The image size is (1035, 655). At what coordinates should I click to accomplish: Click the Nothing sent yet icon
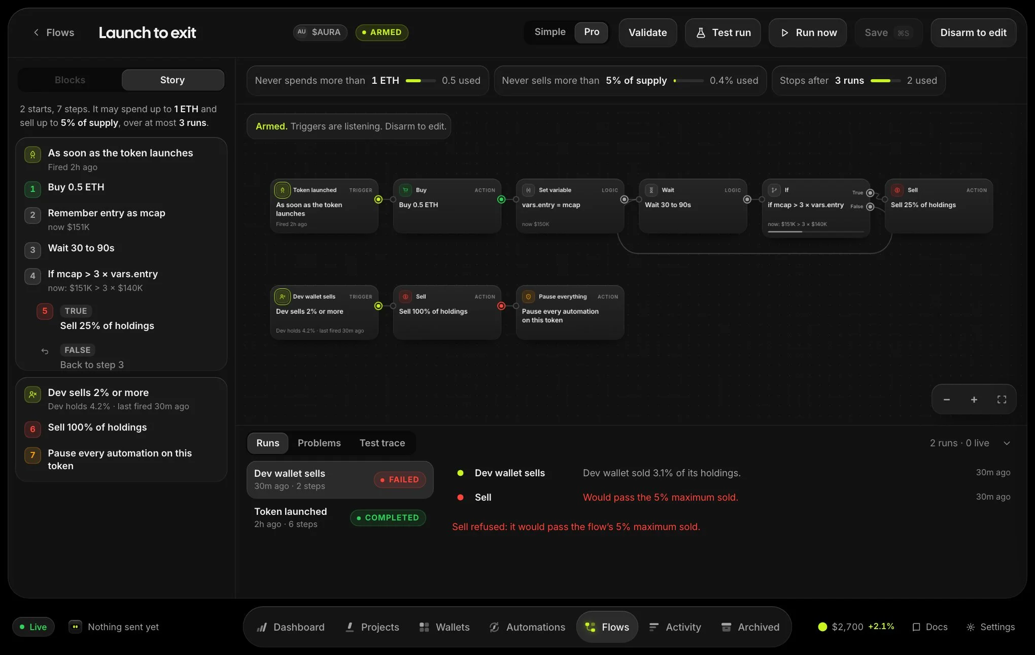[x=75, y=627]
